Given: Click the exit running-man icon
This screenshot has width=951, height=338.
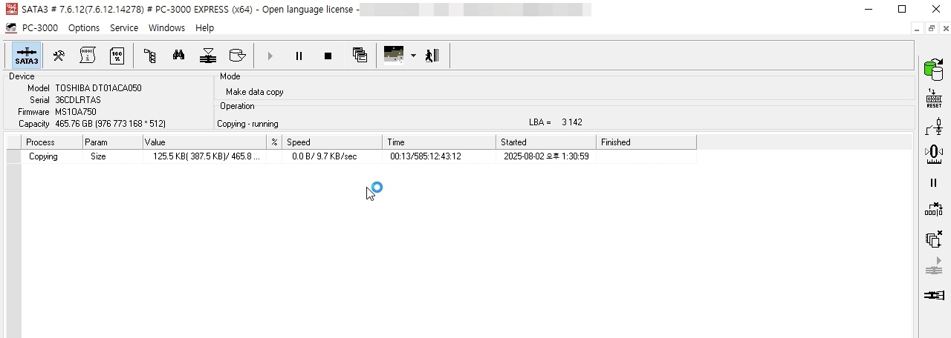Looking at the screenshot, I should pos(432,56).
